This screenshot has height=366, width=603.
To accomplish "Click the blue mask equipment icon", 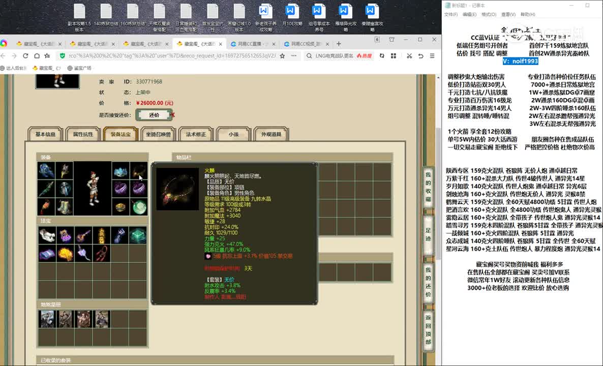I will click(121, 171).
